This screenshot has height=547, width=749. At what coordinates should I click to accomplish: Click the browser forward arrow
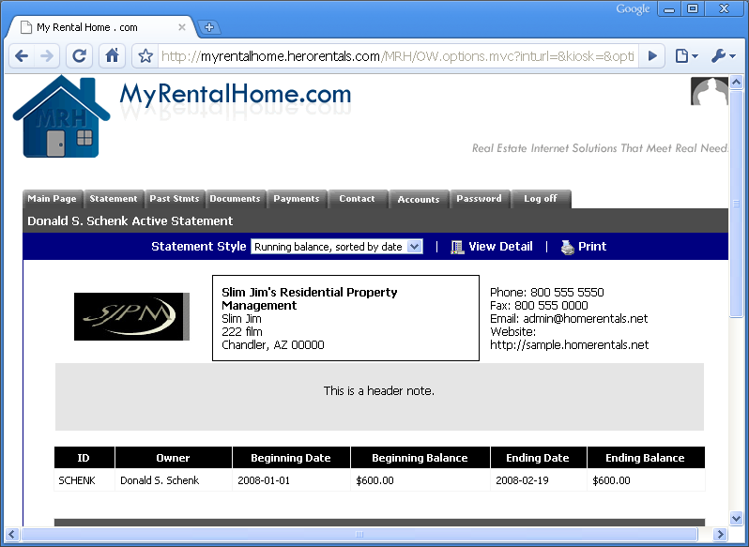(47, 56)
